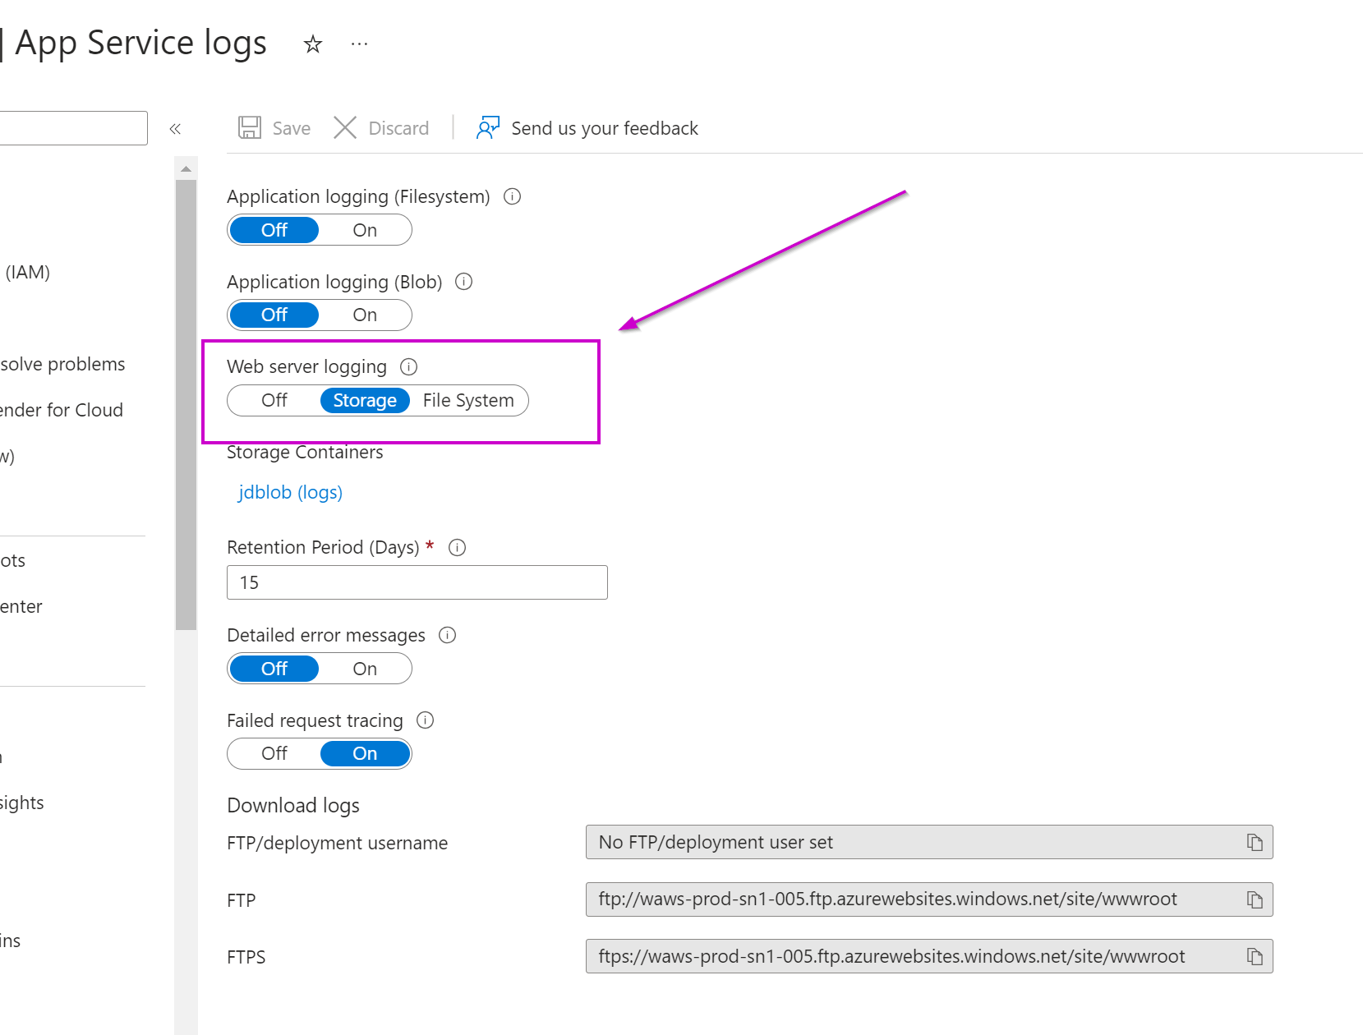
Task: Favorite App Service logs with star icon
Action: tap(313, 44)
